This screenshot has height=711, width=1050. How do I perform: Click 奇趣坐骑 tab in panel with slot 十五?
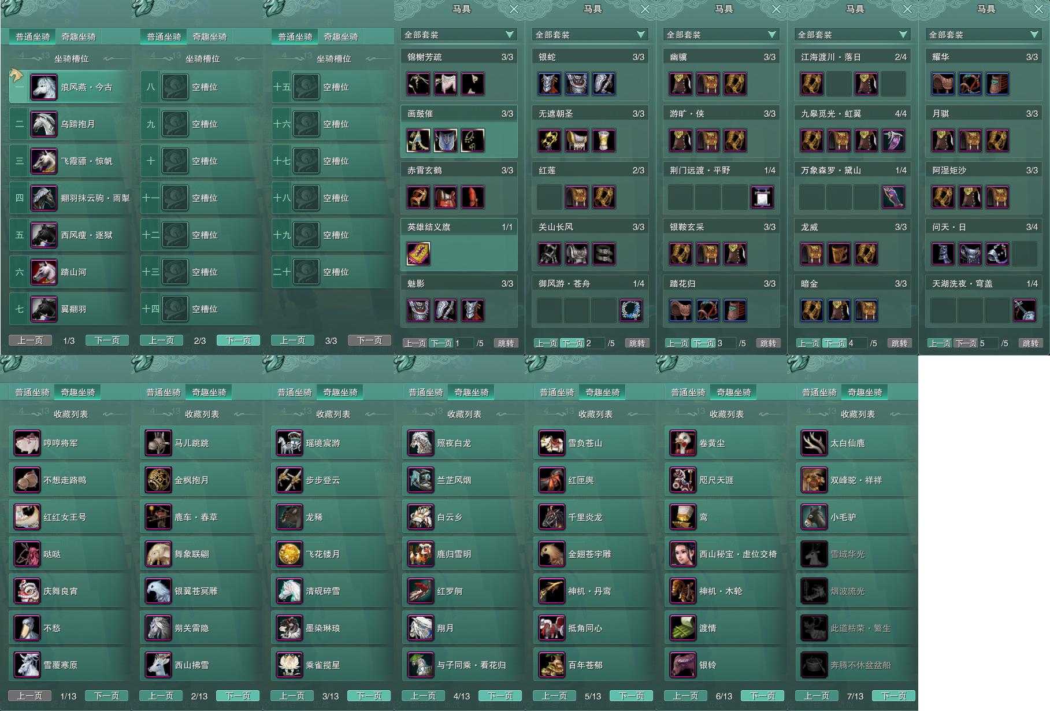tap(341, 36)
